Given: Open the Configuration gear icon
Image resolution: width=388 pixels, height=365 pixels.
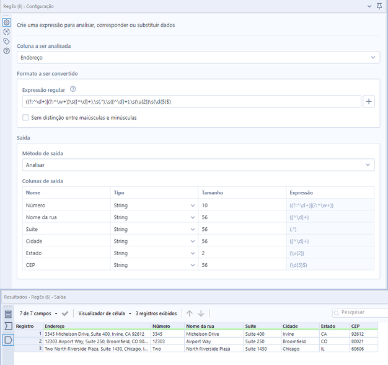Looking at the screenshot, I should click(7, 22).
